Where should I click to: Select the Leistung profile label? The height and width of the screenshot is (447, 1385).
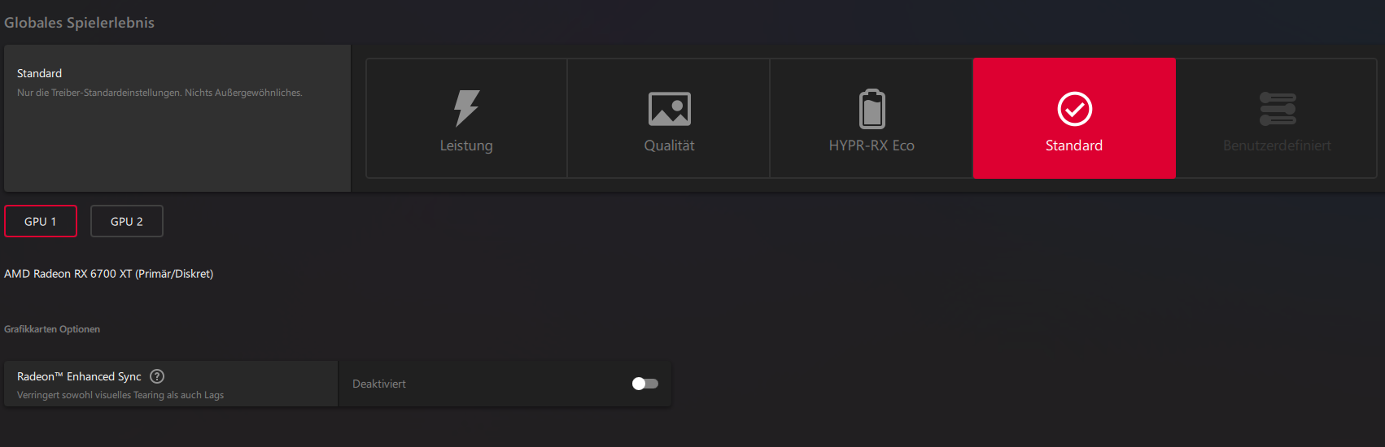coord(466,145)
